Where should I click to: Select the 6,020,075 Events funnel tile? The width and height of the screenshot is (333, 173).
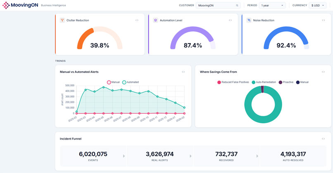tap(93, 156)
